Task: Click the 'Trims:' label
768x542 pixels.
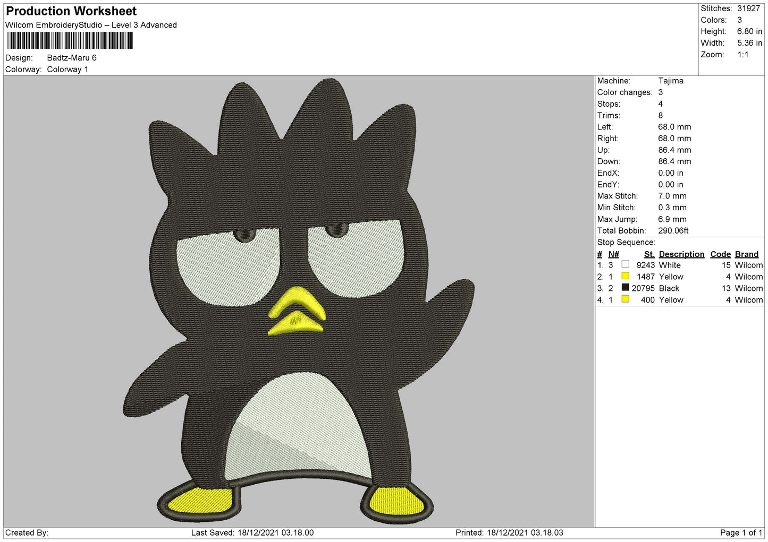Action: point(609,116)
